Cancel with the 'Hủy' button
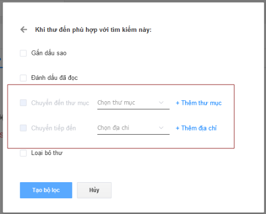Screen dimensions: 266x214 94,190
